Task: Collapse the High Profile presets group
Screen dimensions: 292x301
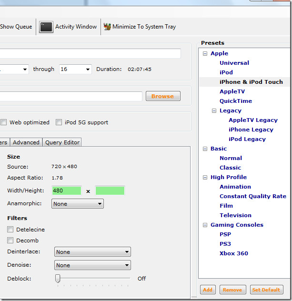Action: coord(205,177)
